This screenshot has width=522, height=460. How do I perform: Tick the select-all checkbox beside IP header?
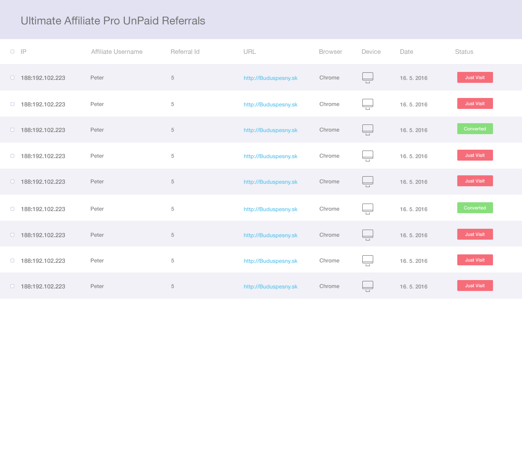click(12, 51)
